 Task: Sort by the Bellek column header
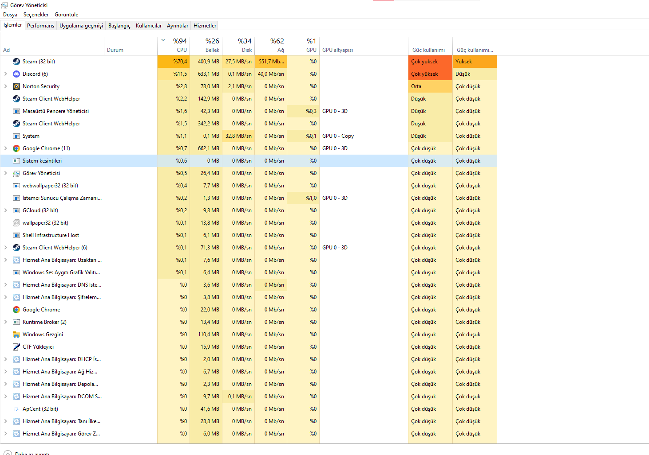[x=206, y=46]
